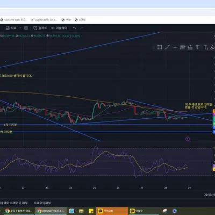This screenshot has width=215, height=215.
Task: Click the purple event marker circle on chart
Action: pyautogui.click(x=188, y=139)
